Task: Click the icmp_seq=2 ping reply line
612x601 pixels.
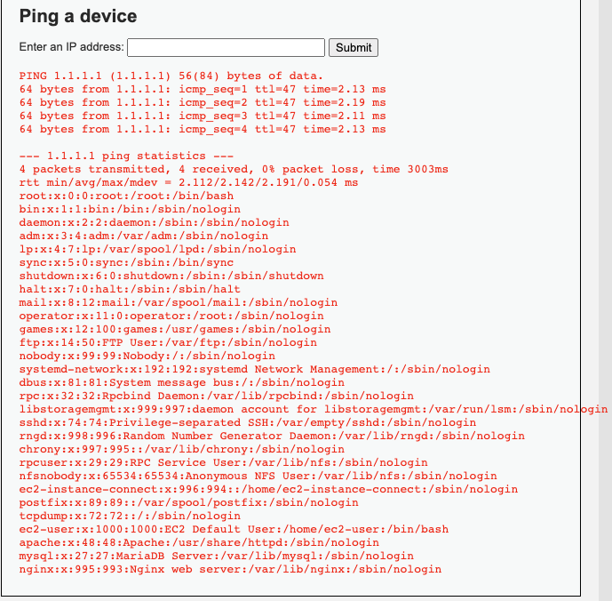Action: 203,102
